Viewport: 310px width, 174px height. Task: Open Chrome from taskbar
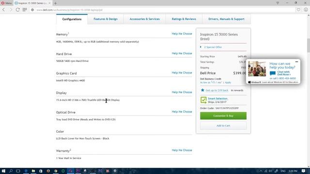click(x=56, y=171)
